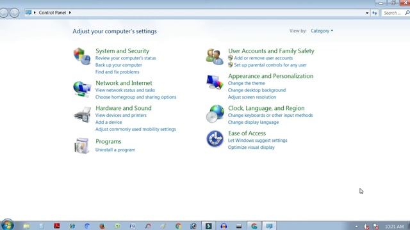Click Add a device link
410x230 pixels.
[108, 122]
